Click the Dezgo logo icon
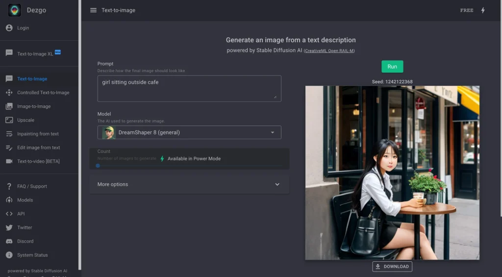Image resolution: width=502 pixels, height=277 pixels. click(x=15, y=10)
